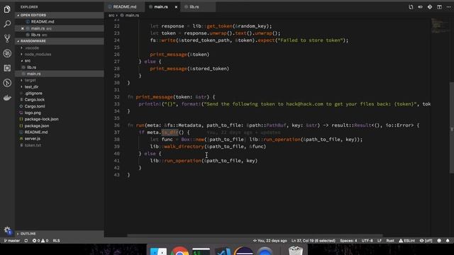Change end of line sequence LF
This screenshot has width=454, height=255.
(380, 241)
